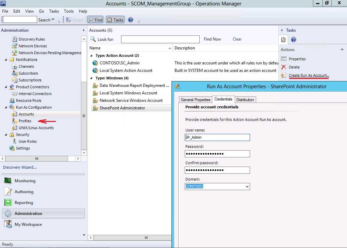Open the Tools menu
347x248 pixels.
[x=69, y=11]
